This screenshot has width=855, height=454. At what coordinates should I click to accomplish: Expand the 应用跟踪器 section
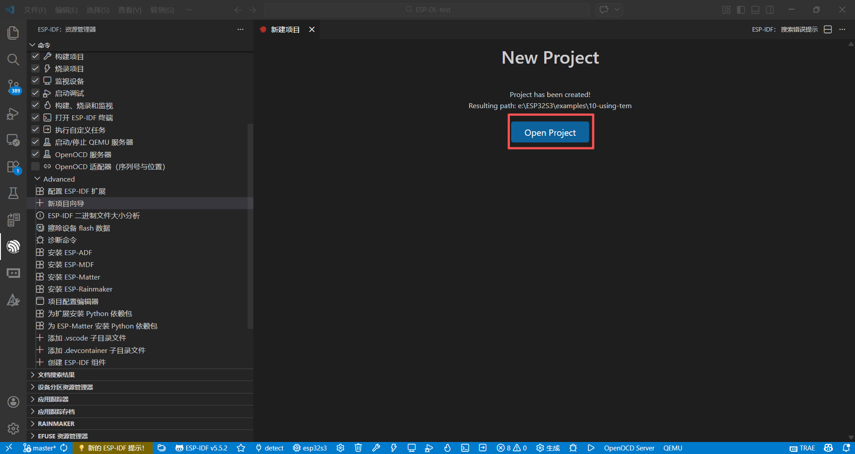tap(140, 399)
